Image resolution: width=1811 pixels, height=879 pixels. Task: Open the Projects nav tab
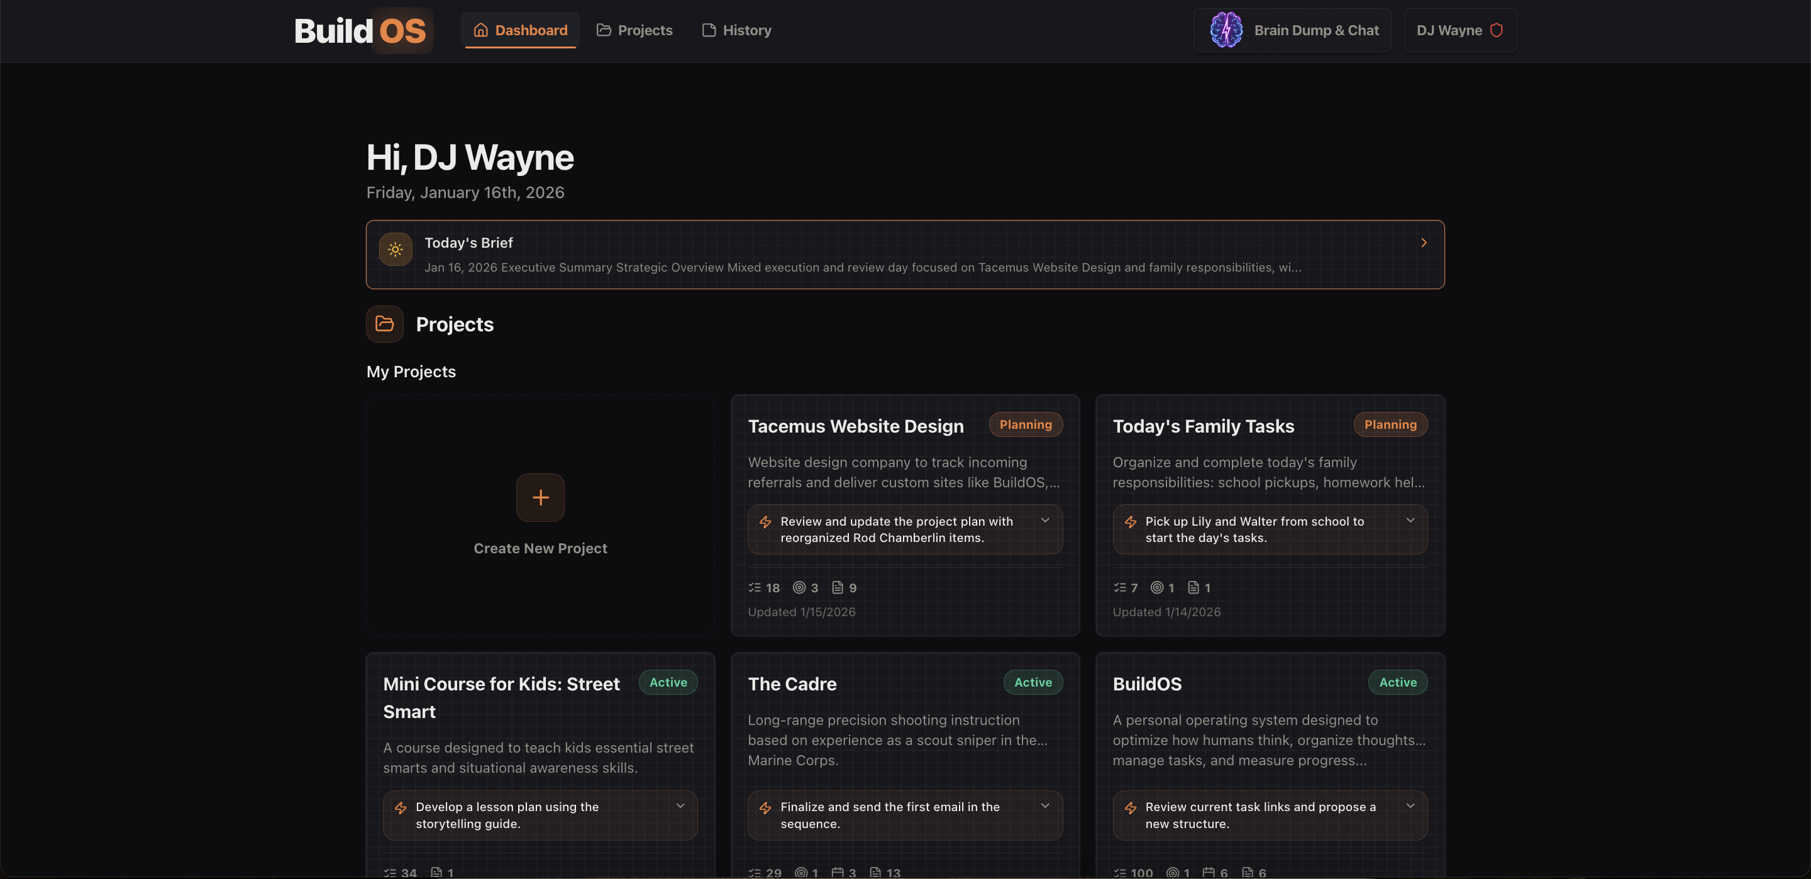pos(634,30)
